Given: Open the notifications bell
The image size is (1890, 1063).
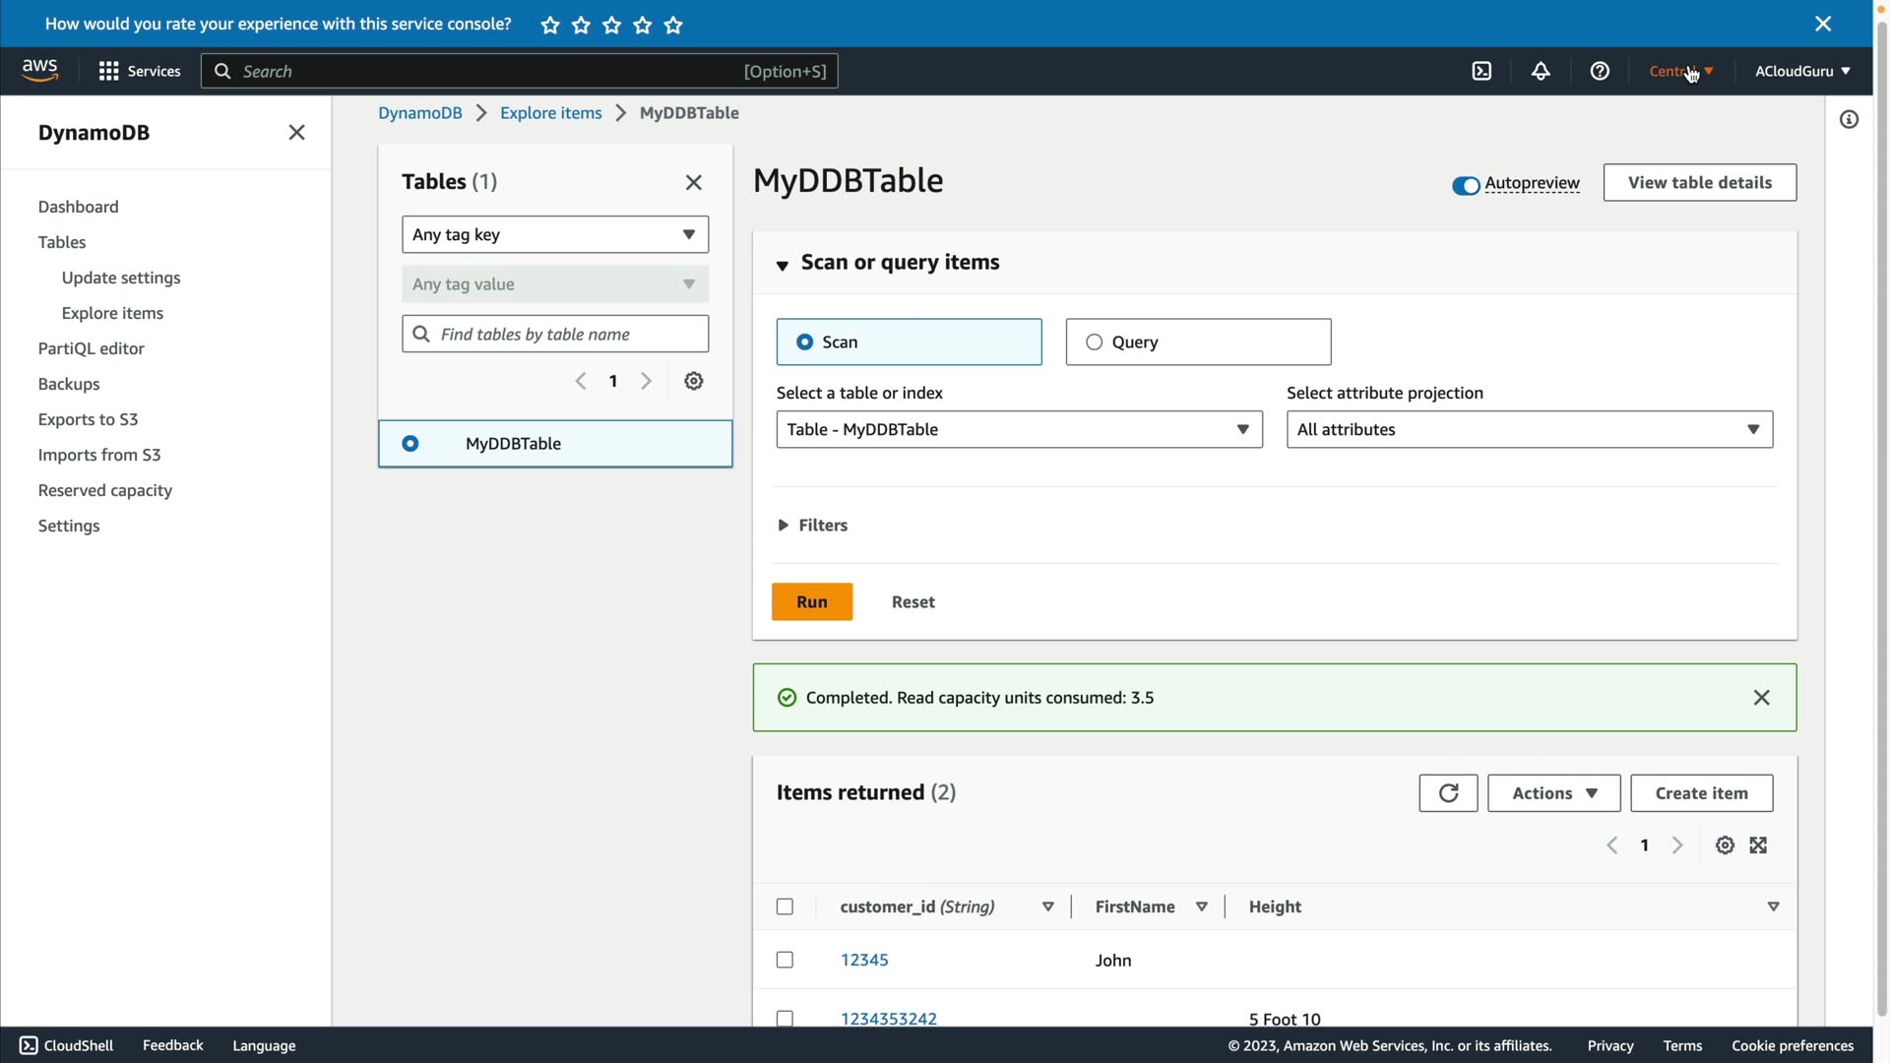Looking at the screenshot, I should [1541, 71].
